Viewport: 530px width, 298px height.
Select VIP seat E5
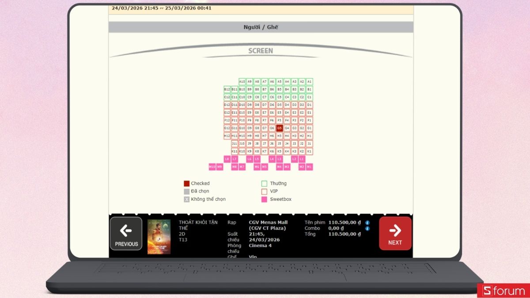[280, 113]
